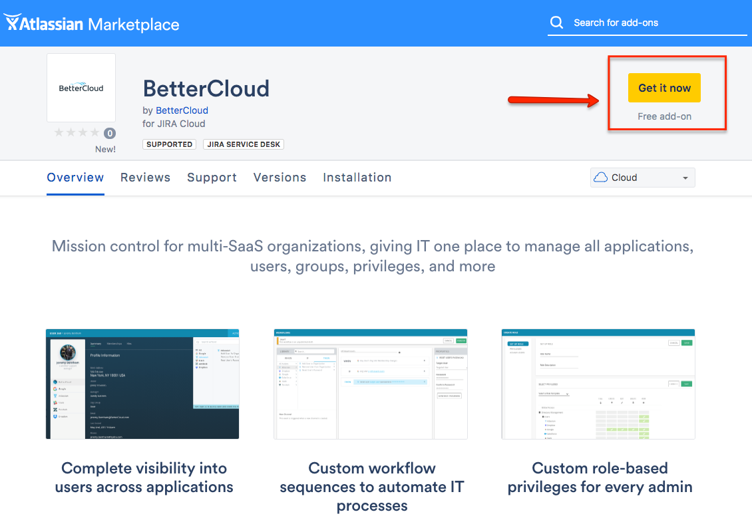Click the 'Mission control for multi-SaaS' tagline
752x524 pixels.
click(373, 256)
